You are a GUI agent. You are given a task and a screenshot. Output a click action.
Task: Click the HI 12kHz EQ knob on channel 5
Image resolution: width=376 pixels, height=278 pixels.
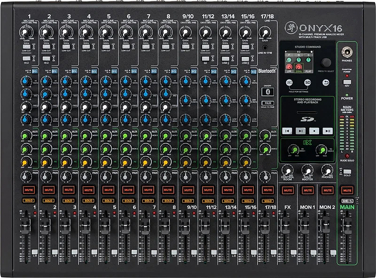click(105, 81)
